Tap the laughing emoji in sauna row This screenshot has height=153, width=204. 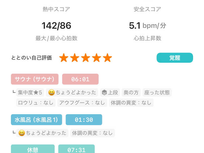[51, 92]
